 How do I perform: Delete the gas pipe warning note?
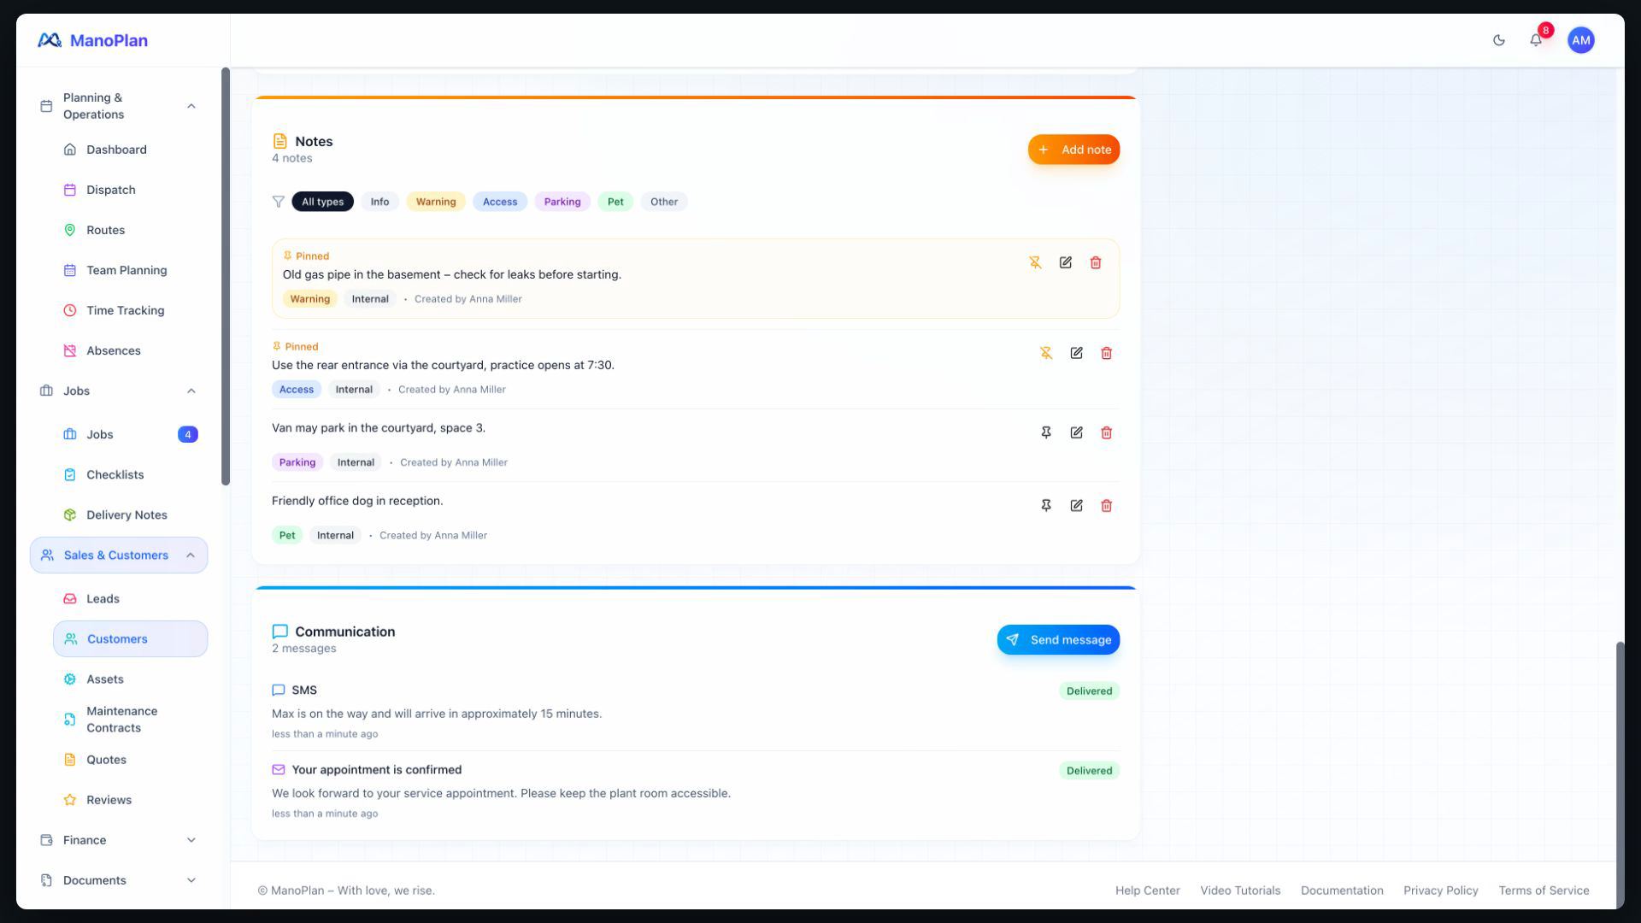coord(1096,262)
